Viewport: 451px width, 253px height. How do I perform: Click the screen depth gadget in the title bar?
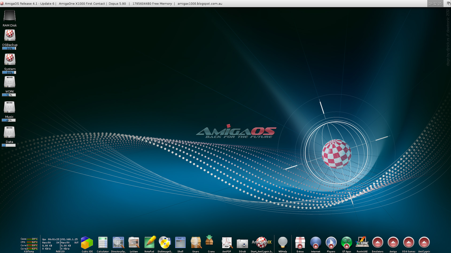448,3
